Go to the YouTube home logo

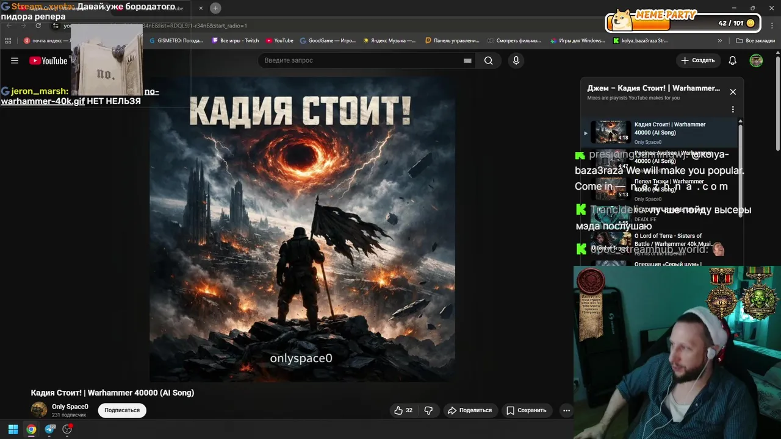point(48,60)
